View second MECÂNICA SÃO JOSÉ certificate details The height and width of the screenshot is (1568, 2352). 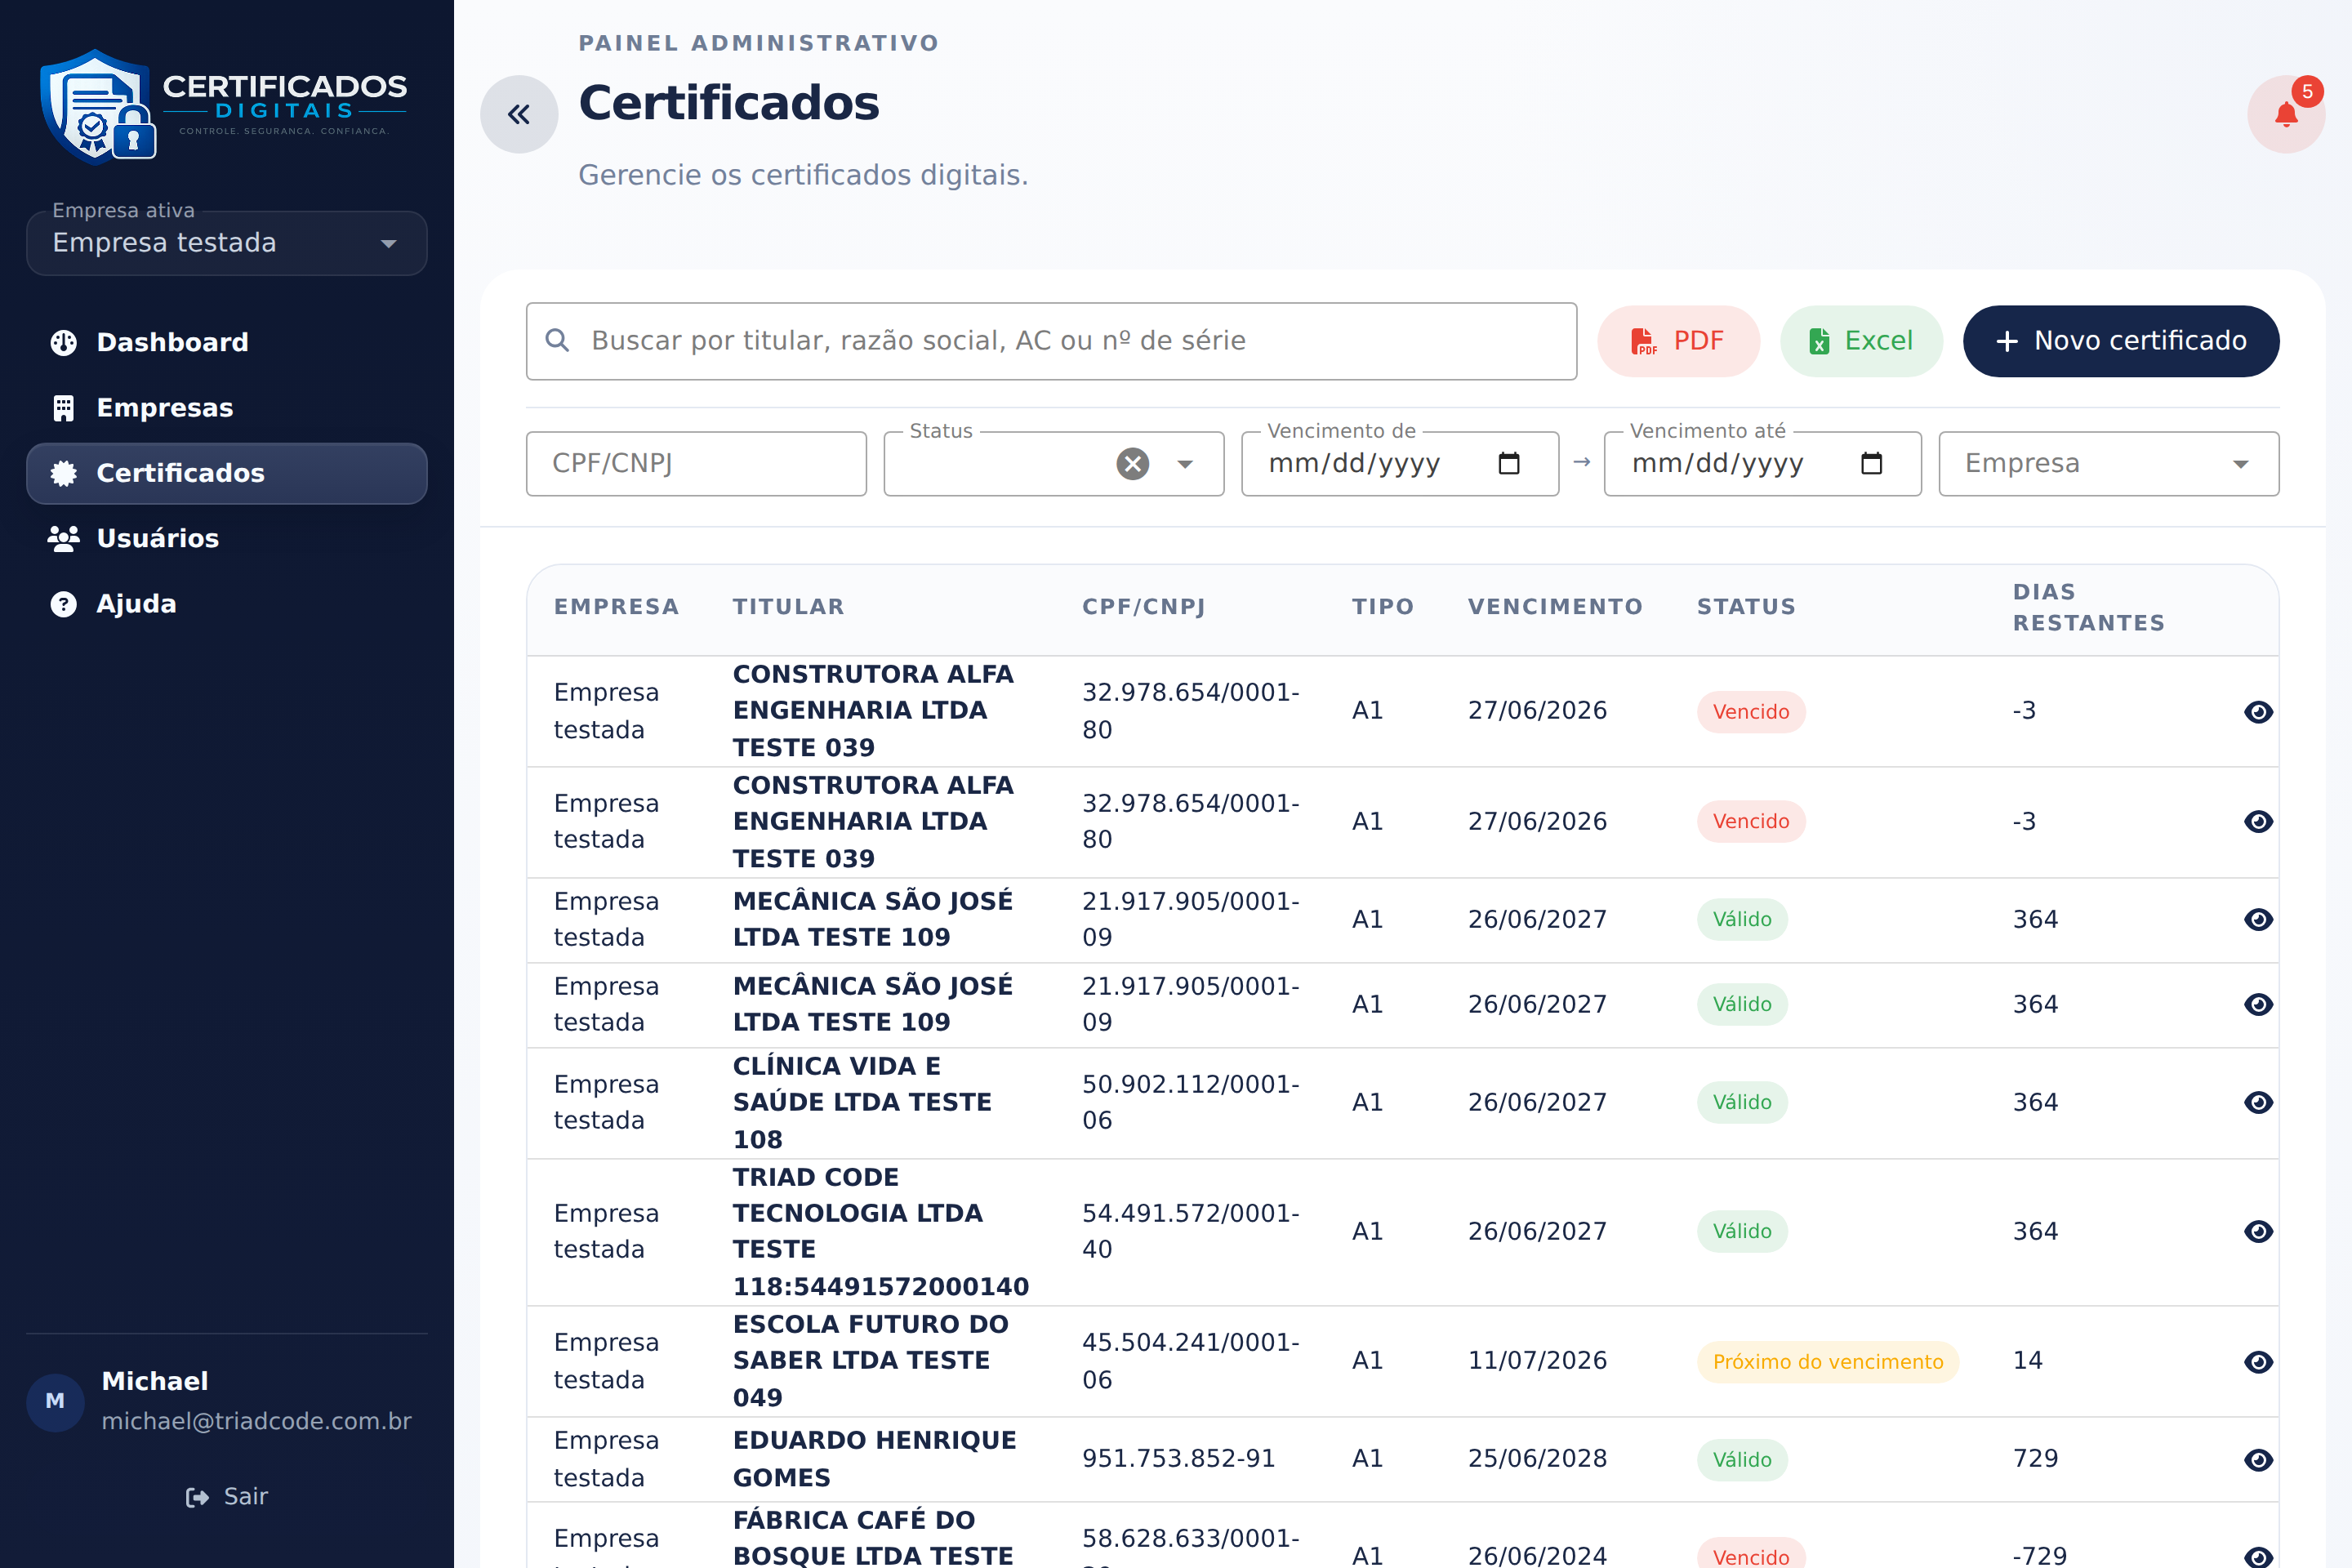2258,1004
